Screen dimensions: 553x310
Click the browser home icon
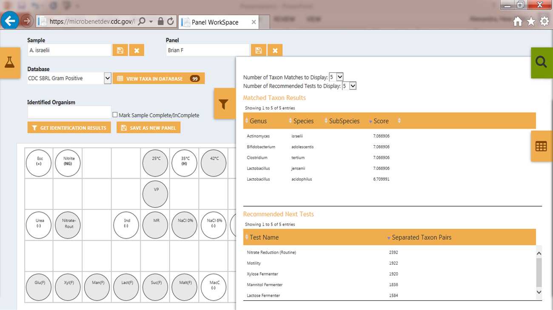tap(517, 22)
